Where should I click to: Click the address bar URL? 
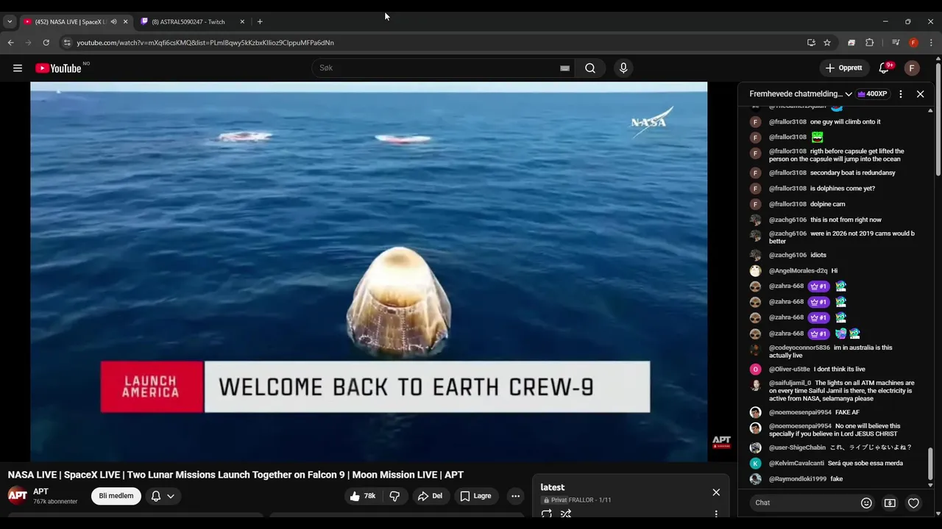[205, 43]
